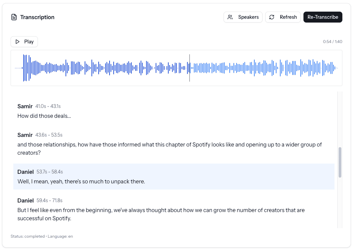Start audio with the Play button
The width and height of the screenshot is (355, 251).
click(x=24, y=42)
